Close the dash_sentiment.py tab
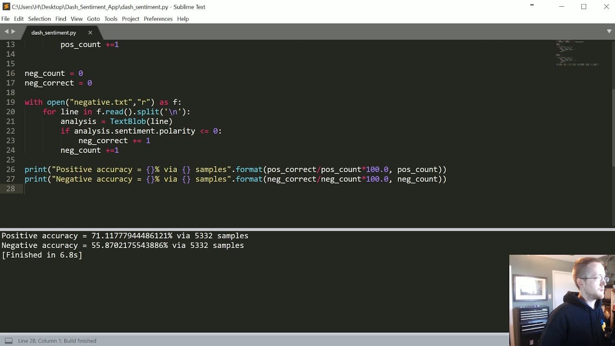The image size is (615, 346). click(x=90, y=33)
